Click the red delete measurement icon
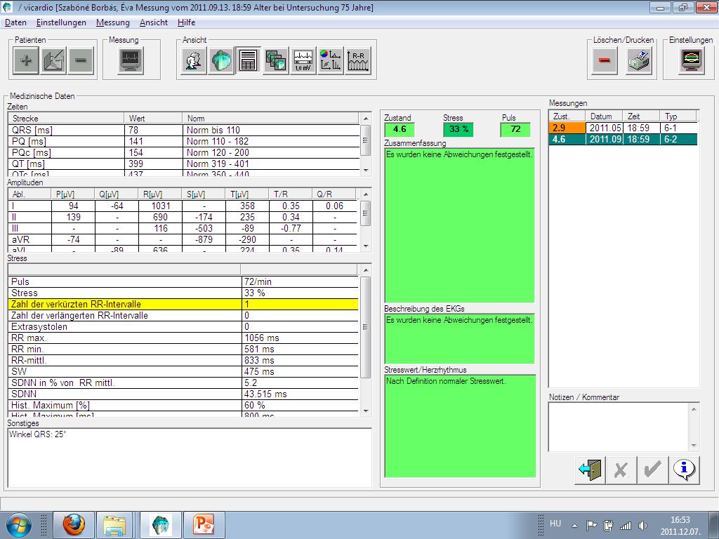 pos(605,60)
